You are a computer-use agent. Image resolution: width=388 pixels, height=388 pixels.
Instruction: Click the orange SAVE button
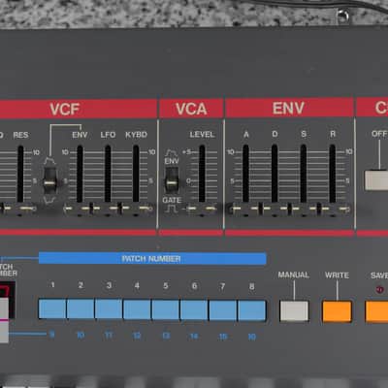[376, 311]
